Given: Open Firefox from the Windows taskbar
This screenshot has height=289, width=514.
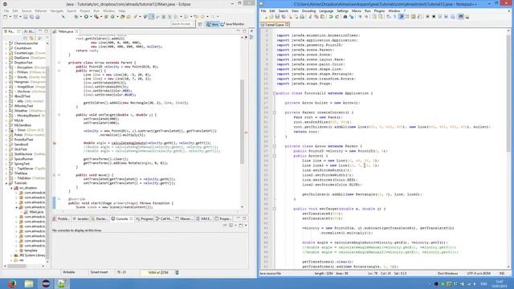Looking at the screenshot, I should click(12, 283).
